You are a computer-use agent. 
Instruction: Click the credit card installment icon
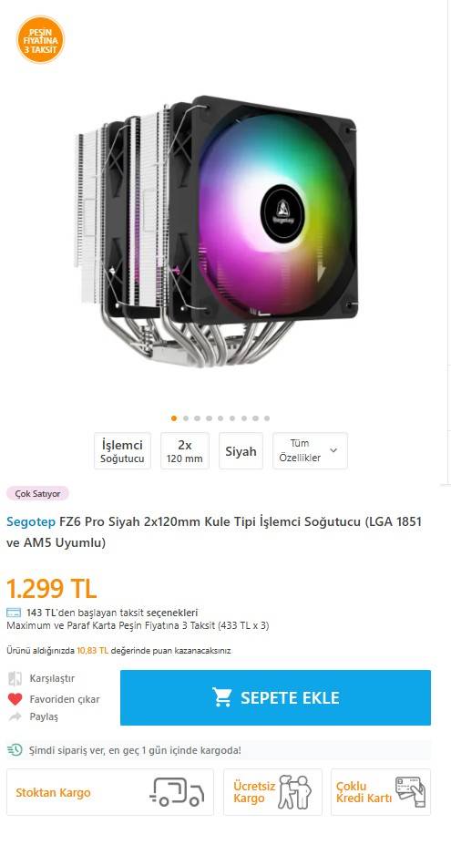[x=14, y=613]
